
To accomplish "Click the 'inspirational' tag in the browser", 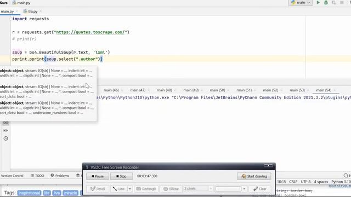I will click(29, 193).
